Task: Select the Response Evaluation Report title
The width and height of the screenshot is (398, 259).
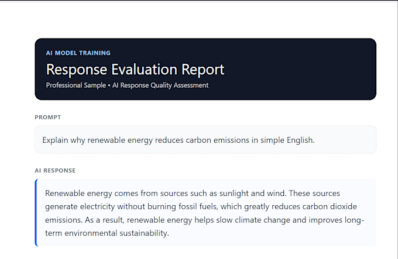Action: point(135,70)
